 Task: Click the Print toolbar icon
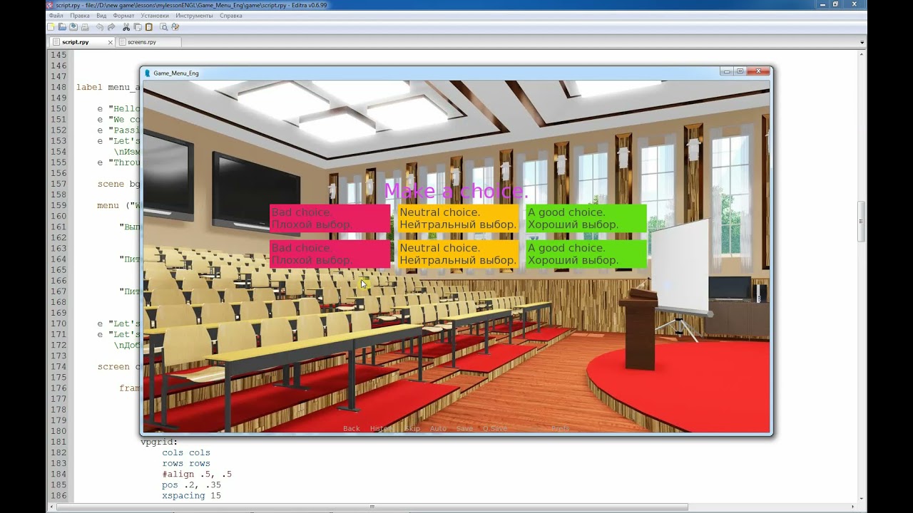point(85,27)
